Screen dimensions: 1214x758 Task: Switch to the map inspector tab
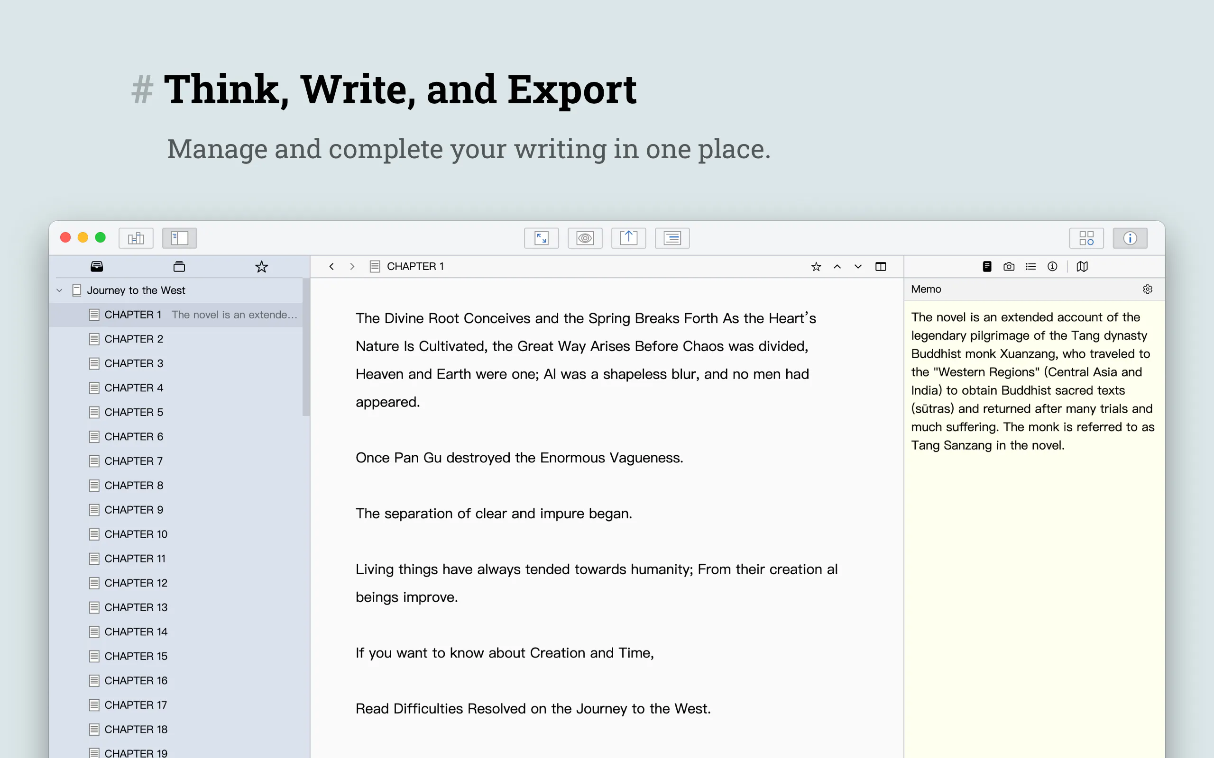1082,267
